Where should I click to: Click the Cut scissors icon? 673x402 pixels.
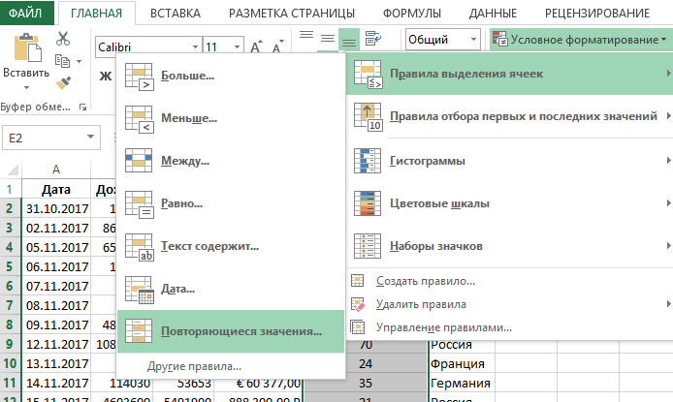[63, 39]
